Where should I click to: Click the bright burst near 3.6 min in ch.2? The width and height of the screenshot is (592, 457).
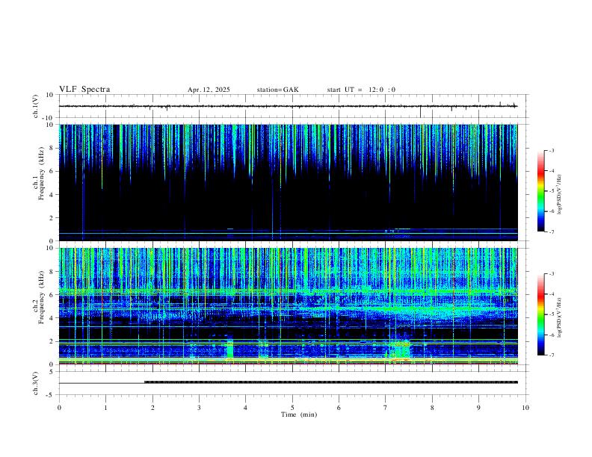click(x=229, y=349)
